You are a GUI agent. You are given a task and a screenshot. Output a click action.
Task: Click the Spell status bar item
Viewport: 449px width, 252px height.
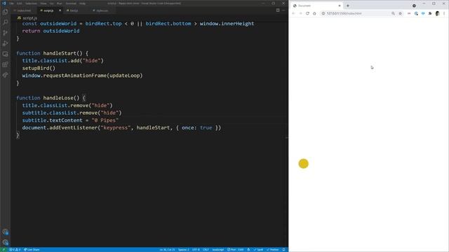point(258,249)
